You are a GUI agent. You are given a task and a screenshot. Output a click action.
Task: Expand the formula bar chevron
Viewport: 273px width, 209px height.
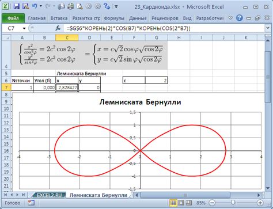268,28
